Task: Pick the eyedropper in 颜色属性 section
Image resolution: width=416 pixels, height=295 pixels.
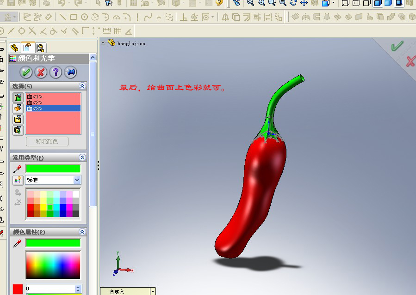Action: [18, 243]
